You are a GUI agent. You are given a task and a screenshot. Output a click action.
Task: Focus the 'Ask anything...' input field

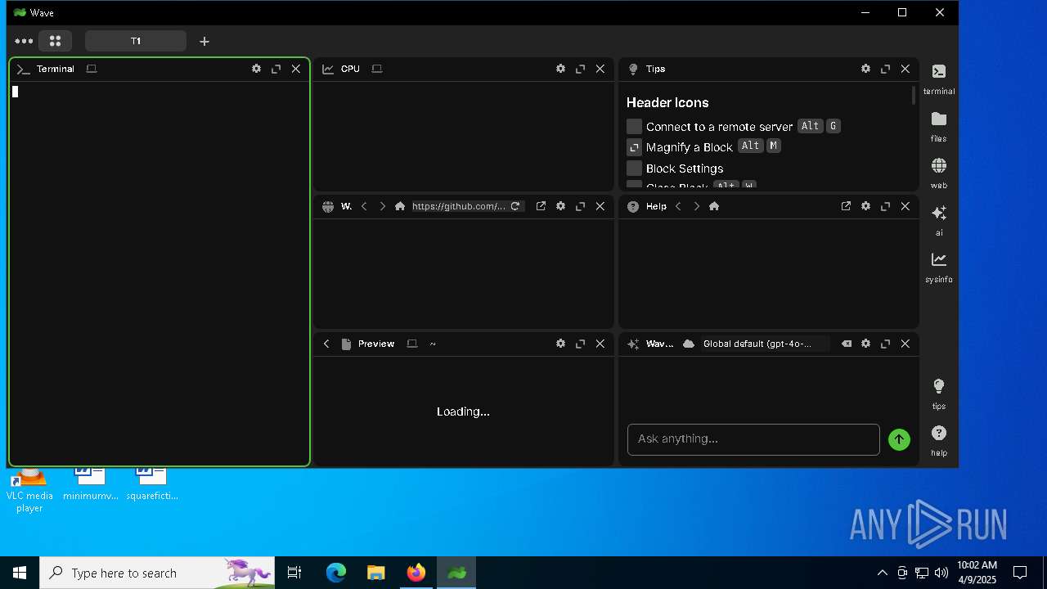[753, 439]
